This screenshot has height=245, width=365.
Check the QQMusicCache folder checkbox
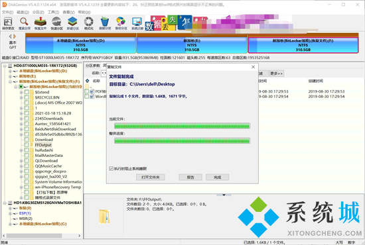pyautogui.click(x=27, y=166)
